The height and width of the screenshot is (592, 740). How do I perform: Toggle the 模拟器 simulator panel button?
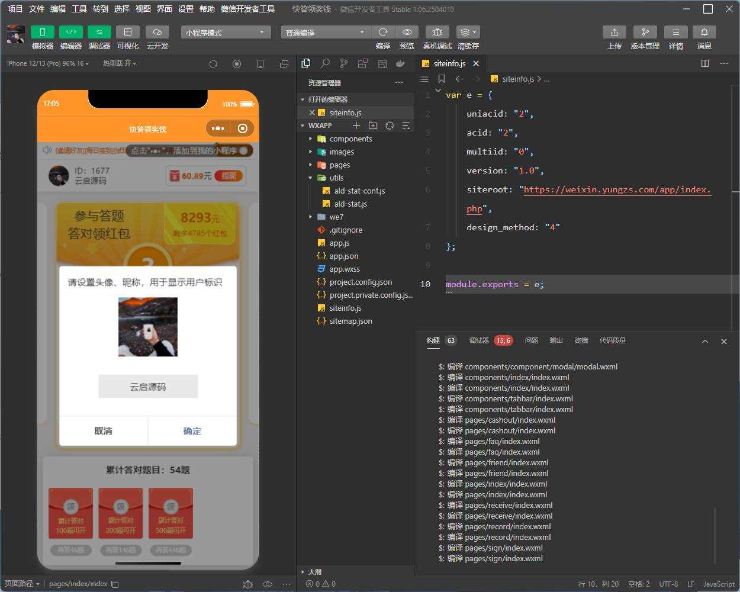pyautogui.click(x=43, y=32)
